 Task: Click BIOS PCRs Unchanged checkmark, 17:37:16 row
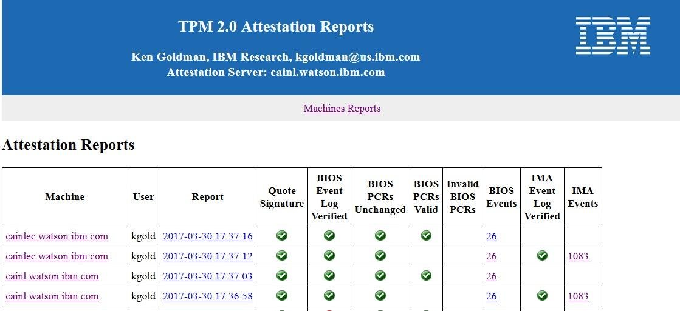pyautogui.click(x=380, y=235)
